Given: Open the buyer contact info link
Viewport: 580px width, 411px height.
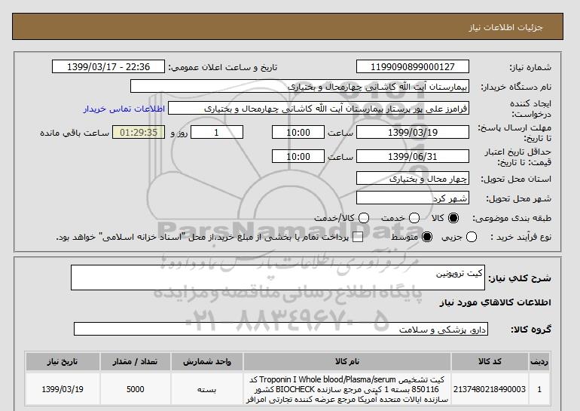Looking at the screenshot, I should click(x=124, y=109).
